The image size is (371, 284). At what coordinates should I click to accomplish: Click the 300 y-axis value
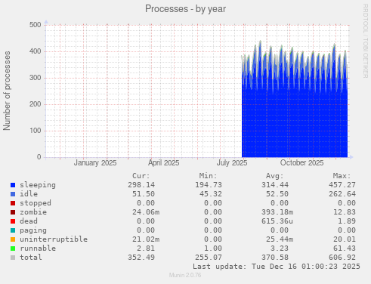[36, 78]
